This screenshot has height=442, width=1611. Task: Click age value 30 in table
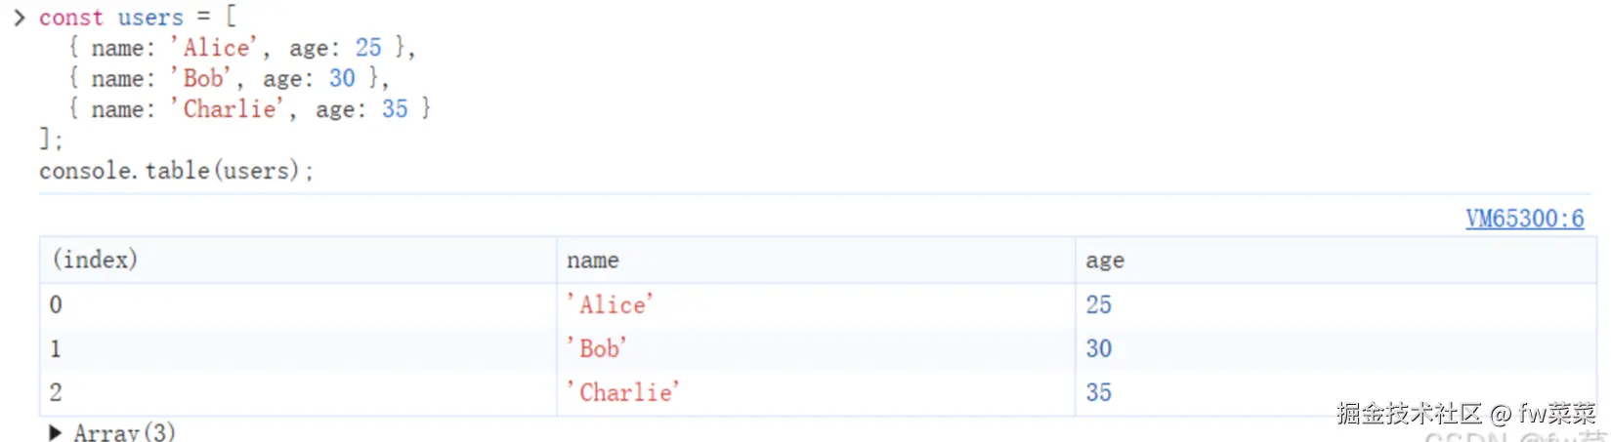coord(1098,348)
